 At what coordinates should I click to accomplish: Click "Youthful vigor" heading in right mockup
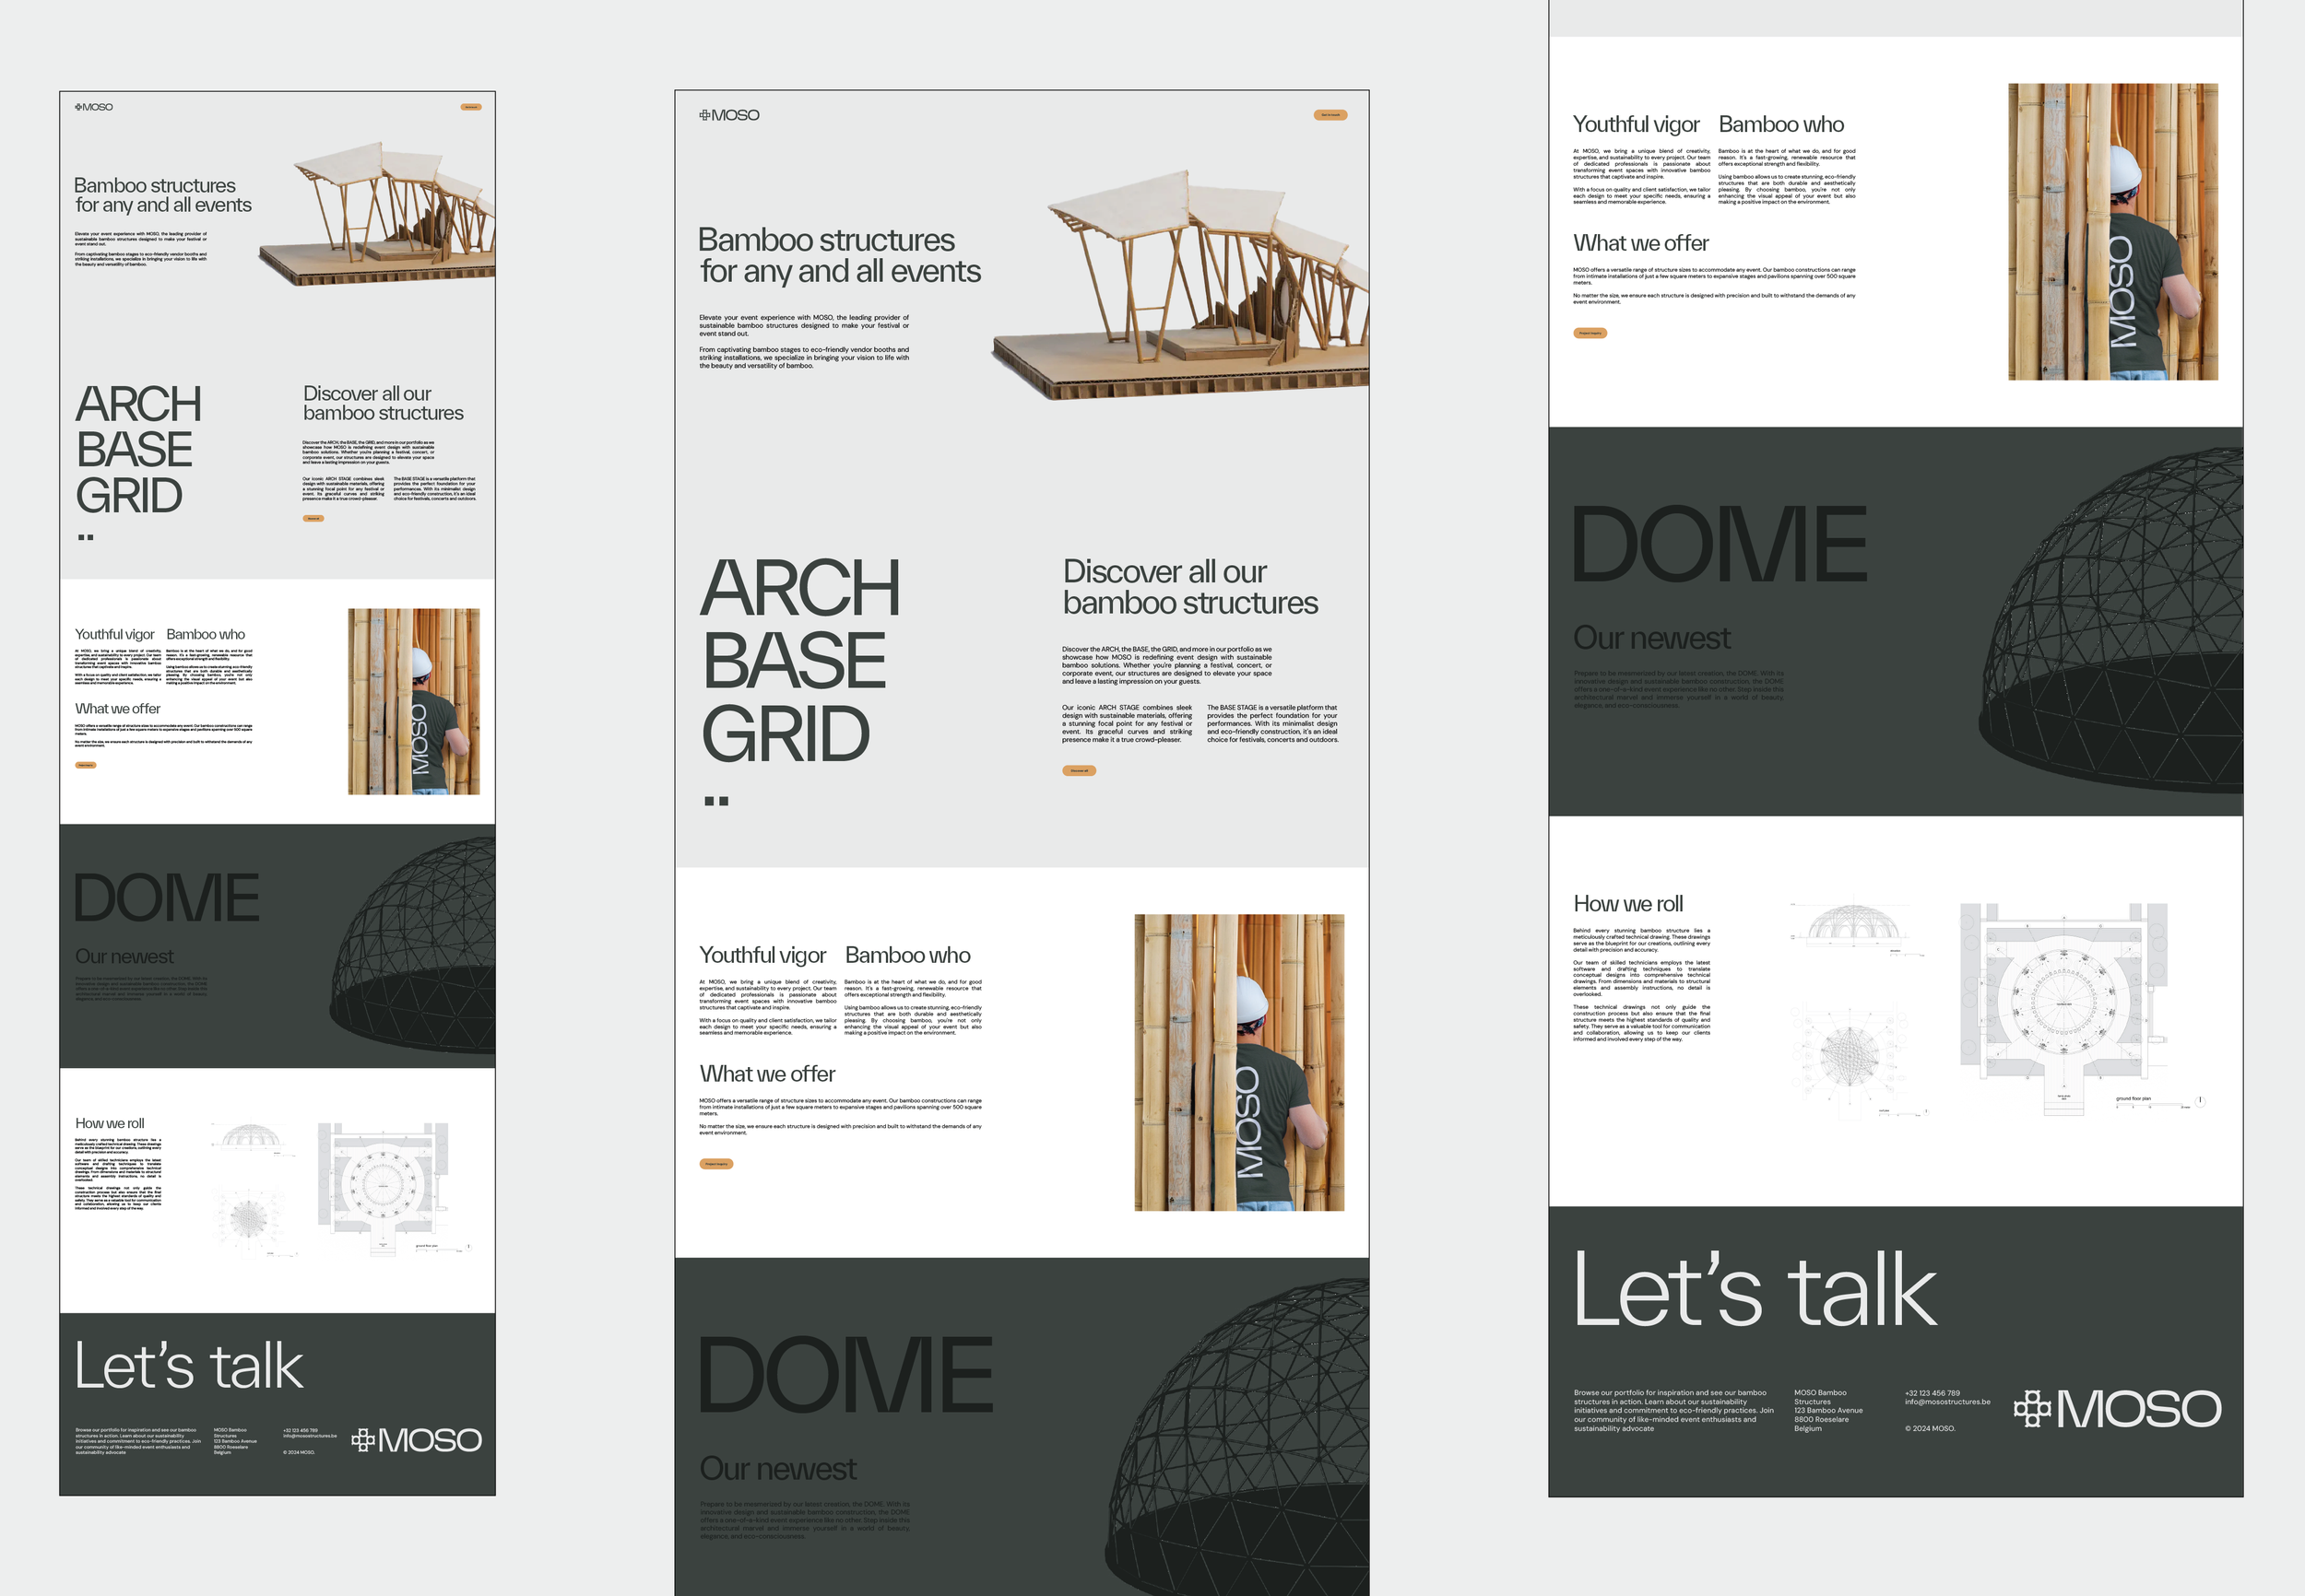click(1636, 124)
